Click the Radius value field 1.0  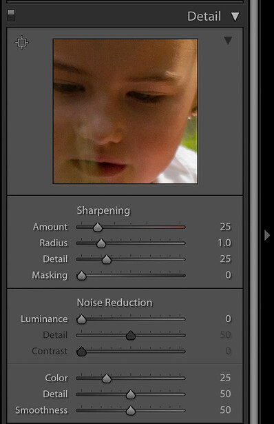224,243
